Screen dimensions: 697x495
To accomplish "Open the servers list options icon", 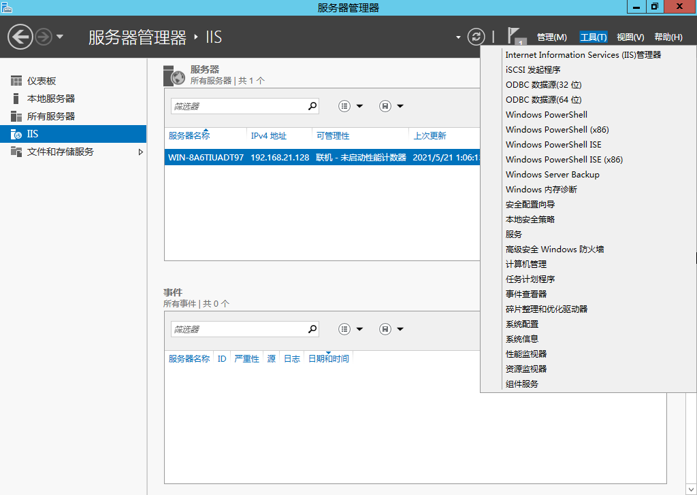I will point(344,106).
